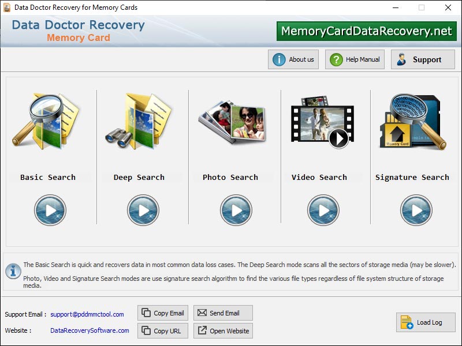This screenshot has width=462, height=346.
Task: Click Send Email to contact support
Action: click(223, 313)
